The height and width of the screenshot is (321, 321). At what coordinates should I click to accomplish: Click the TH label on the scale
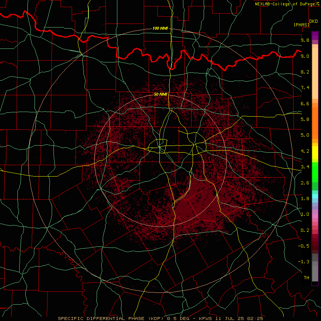pos(306,278)
